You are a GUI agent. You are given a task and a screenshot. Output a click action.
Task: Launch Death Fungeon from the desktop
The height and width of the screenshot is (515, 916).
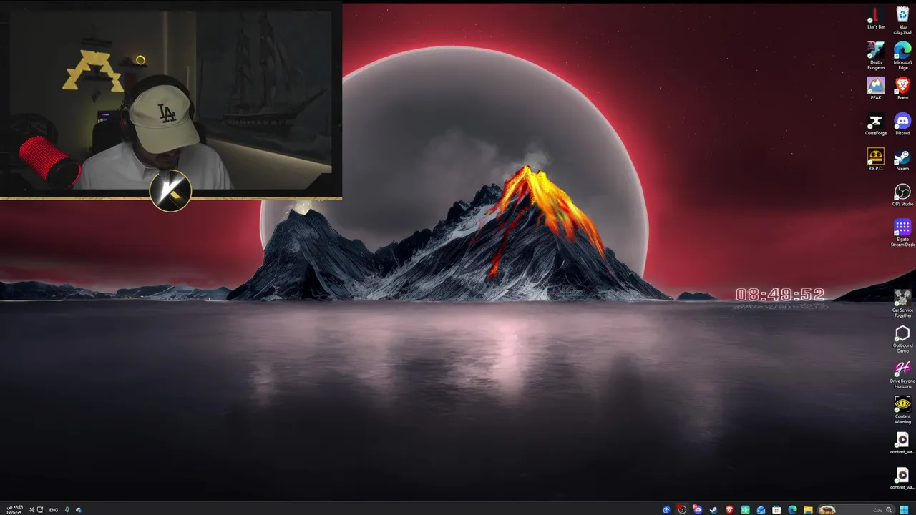[875, 55]
